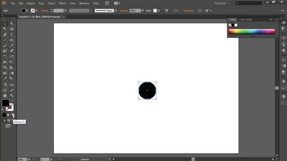Open the Arrange Documents dropdown
The image size is (287, 161).
(117, 3)
